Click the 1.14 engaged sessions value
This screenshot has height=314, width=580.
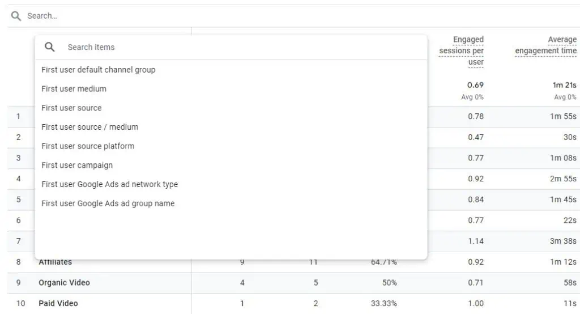click(476, 241)
